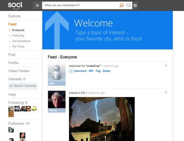The image size is (184, 141).
Task: Open Help in the sidebar
Action: (12, 95)
